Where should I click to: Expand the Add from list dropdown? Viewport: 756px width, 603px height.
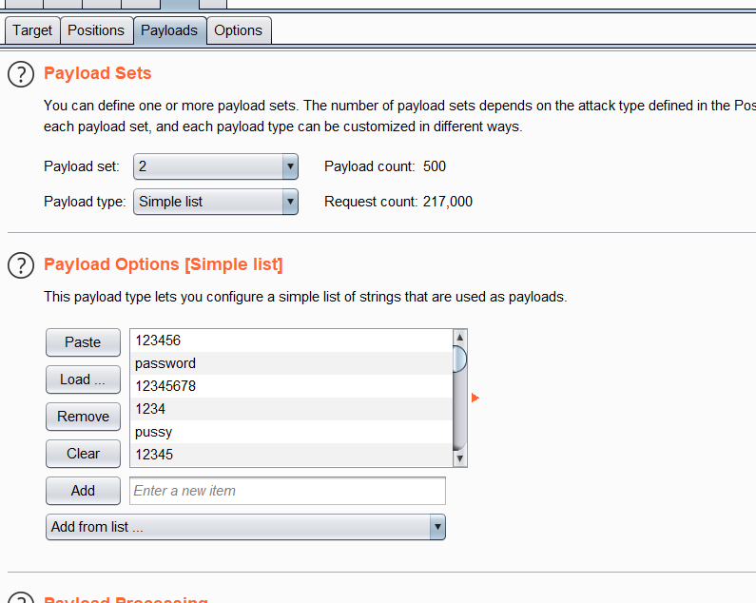point(245,527)
